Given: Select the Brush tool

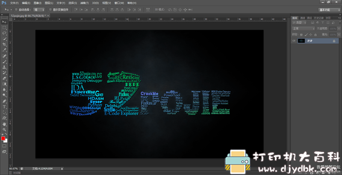Looking at the screenshot, I should click(x=4, y=62).
